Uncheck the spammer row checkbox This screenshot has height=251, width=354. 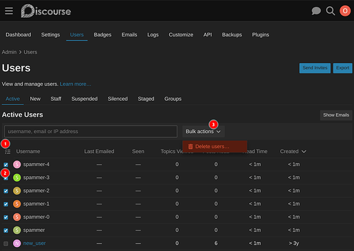[x=6, y=230]
